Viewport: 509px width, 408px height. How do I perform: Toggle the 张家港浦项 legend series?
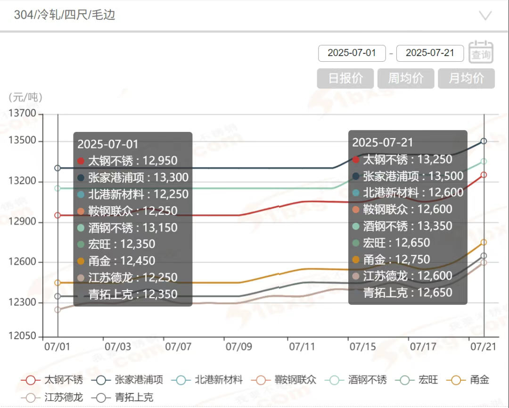tap(127, 380)
